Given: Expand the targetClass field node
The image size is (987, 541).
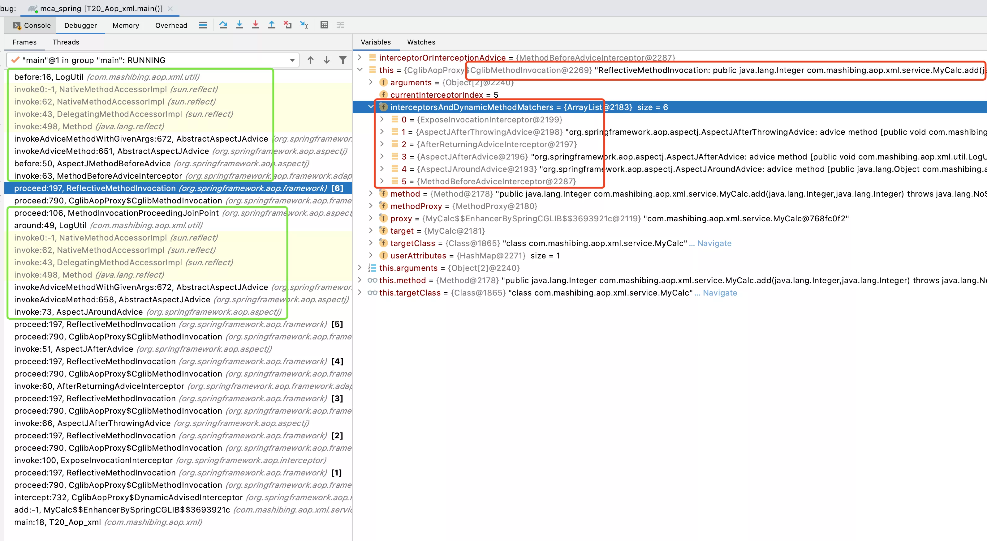Looking at the screenshot, I should pyautogui.click(x=370, y=243).
